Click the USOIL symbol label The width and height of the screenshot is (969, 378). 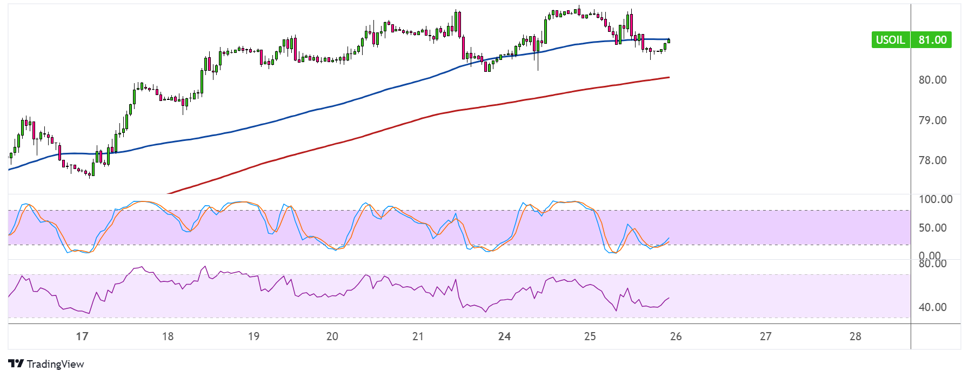891,40
